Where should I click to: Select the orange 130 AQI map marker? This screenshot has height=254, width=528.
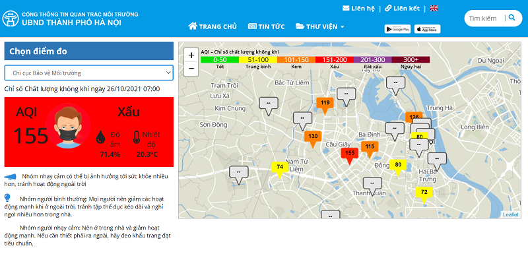(x=313, y=138)
